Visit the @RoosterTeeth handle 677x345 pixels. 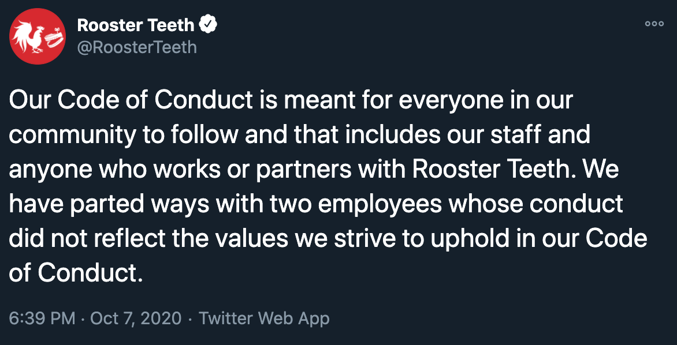137,47
